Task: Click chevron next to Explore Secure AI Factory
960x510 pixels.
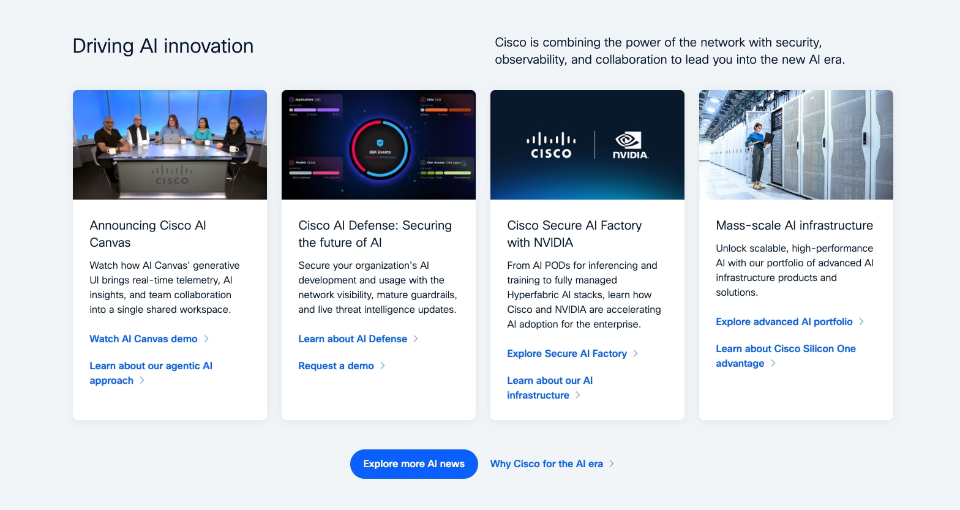Action: (636, 353)
